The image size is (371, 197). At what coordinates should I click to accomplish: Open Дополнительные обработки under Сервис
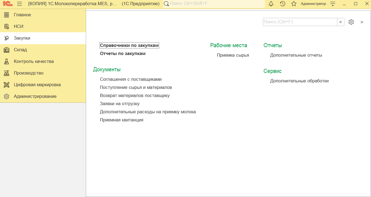tap(299, 81)
